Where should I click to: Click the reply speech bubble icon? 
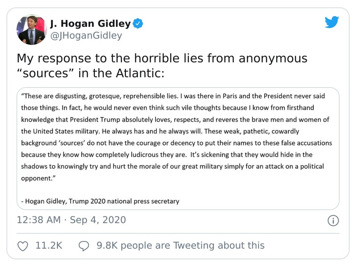[x=84, y=246]
